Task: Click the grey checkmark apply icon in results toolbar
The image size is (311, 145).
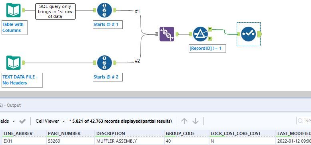Action: point(22,121)
